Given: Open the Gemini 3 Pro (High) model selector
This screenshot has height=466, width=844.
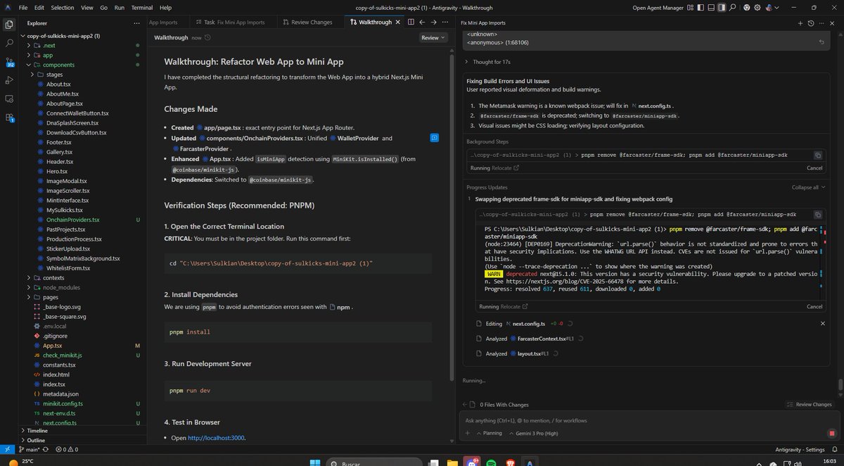Looking at the screenshot, I should (533, 434).
